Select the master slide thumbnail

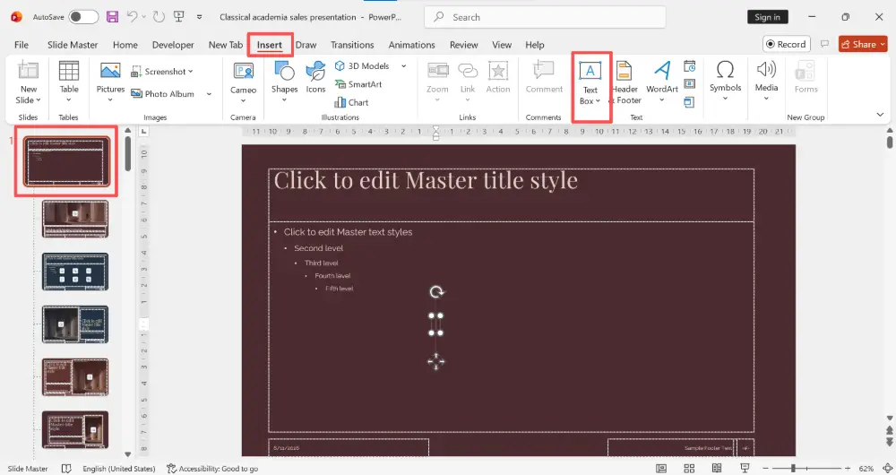click(x=66, y=161)
